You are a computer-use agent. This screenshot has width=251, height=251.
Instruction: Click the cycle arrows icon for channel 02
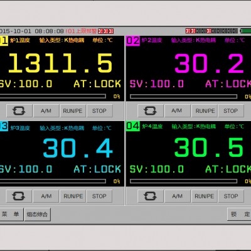pyautogui.click(x=151, y=111)
